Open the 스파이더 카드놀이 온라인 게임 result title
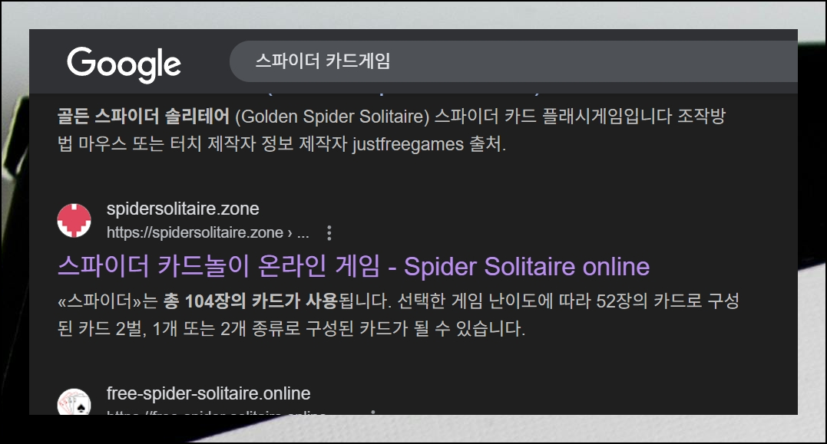 [x=353, y=267]
